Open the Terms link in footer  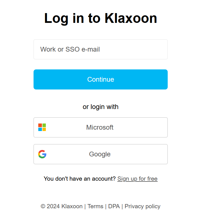pyautogui.click(x=95, y=206)
